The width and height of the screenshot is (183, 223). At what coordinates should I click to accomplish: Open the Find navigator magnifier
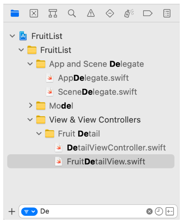point(72,13)
